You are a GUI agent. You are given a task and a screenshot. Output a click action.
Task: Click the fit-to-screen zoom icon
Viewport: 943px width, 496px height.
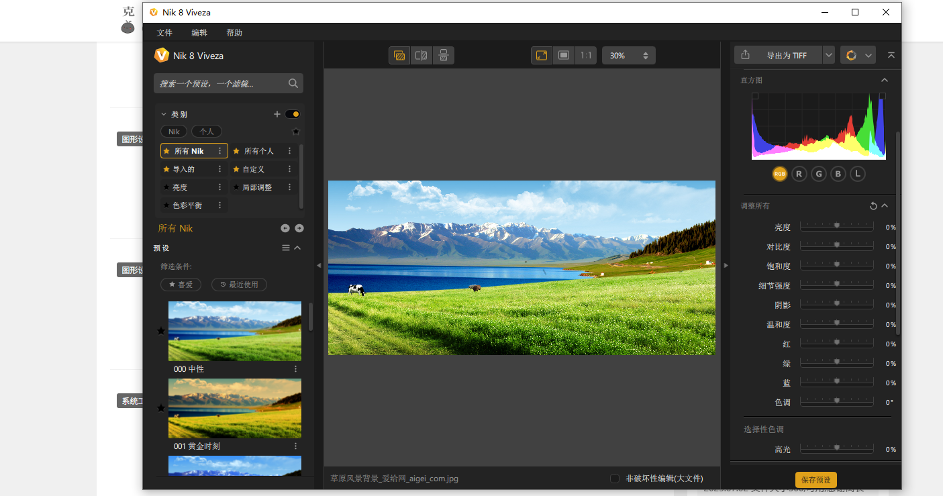tap(542, 56)
